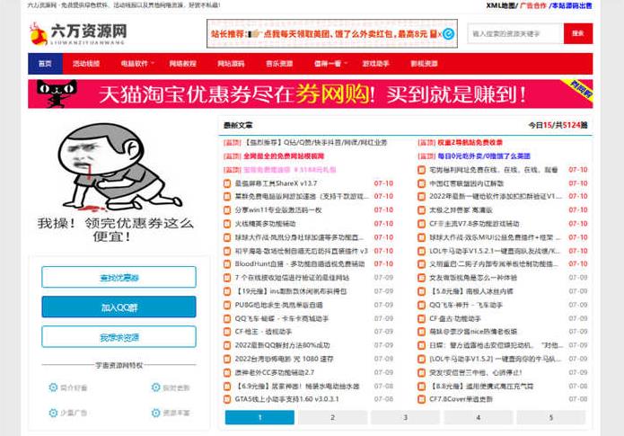Screen dimensions: 624x436
Task: Click the gear icon beside 资源丰富
Action: (156, 413)
